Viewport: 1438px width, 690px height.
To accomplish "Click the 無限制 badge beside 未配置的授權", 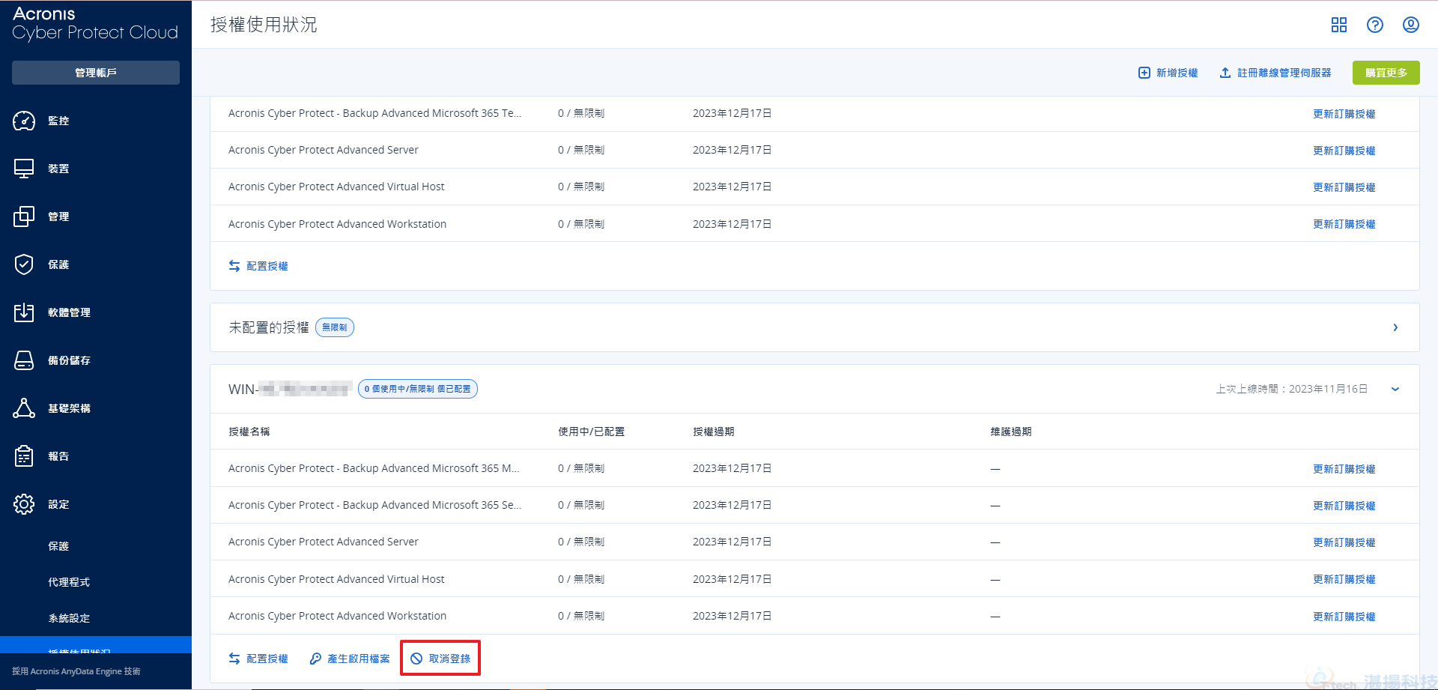I will pos(335,327).
